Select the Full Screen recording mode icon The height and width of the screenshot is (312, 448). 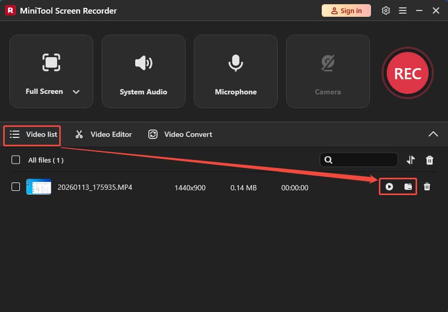click(x=51, y=63)
